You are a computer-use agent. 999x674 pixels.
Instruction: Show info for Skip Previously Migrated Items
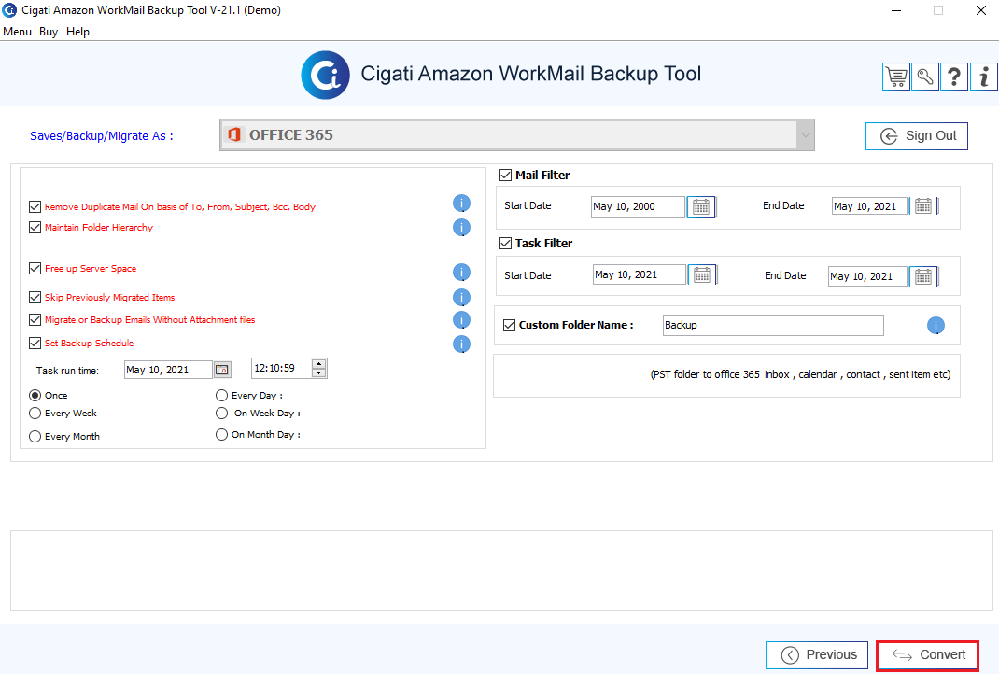pyautogui.click(x=461, y=298)
